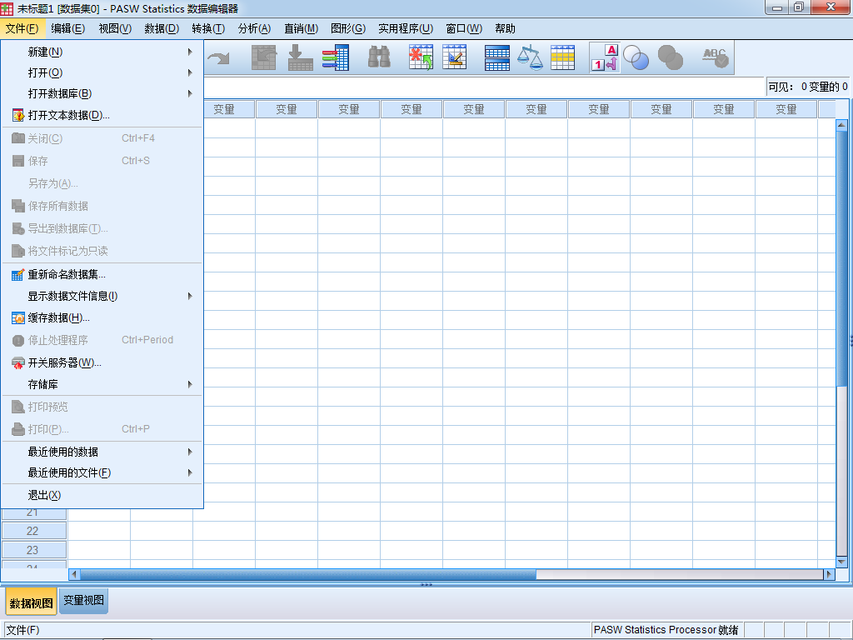Expand the 新建(N) submenu
Image resolution: width=853 pixels, height=640 pixels.
tap(102, 52)
